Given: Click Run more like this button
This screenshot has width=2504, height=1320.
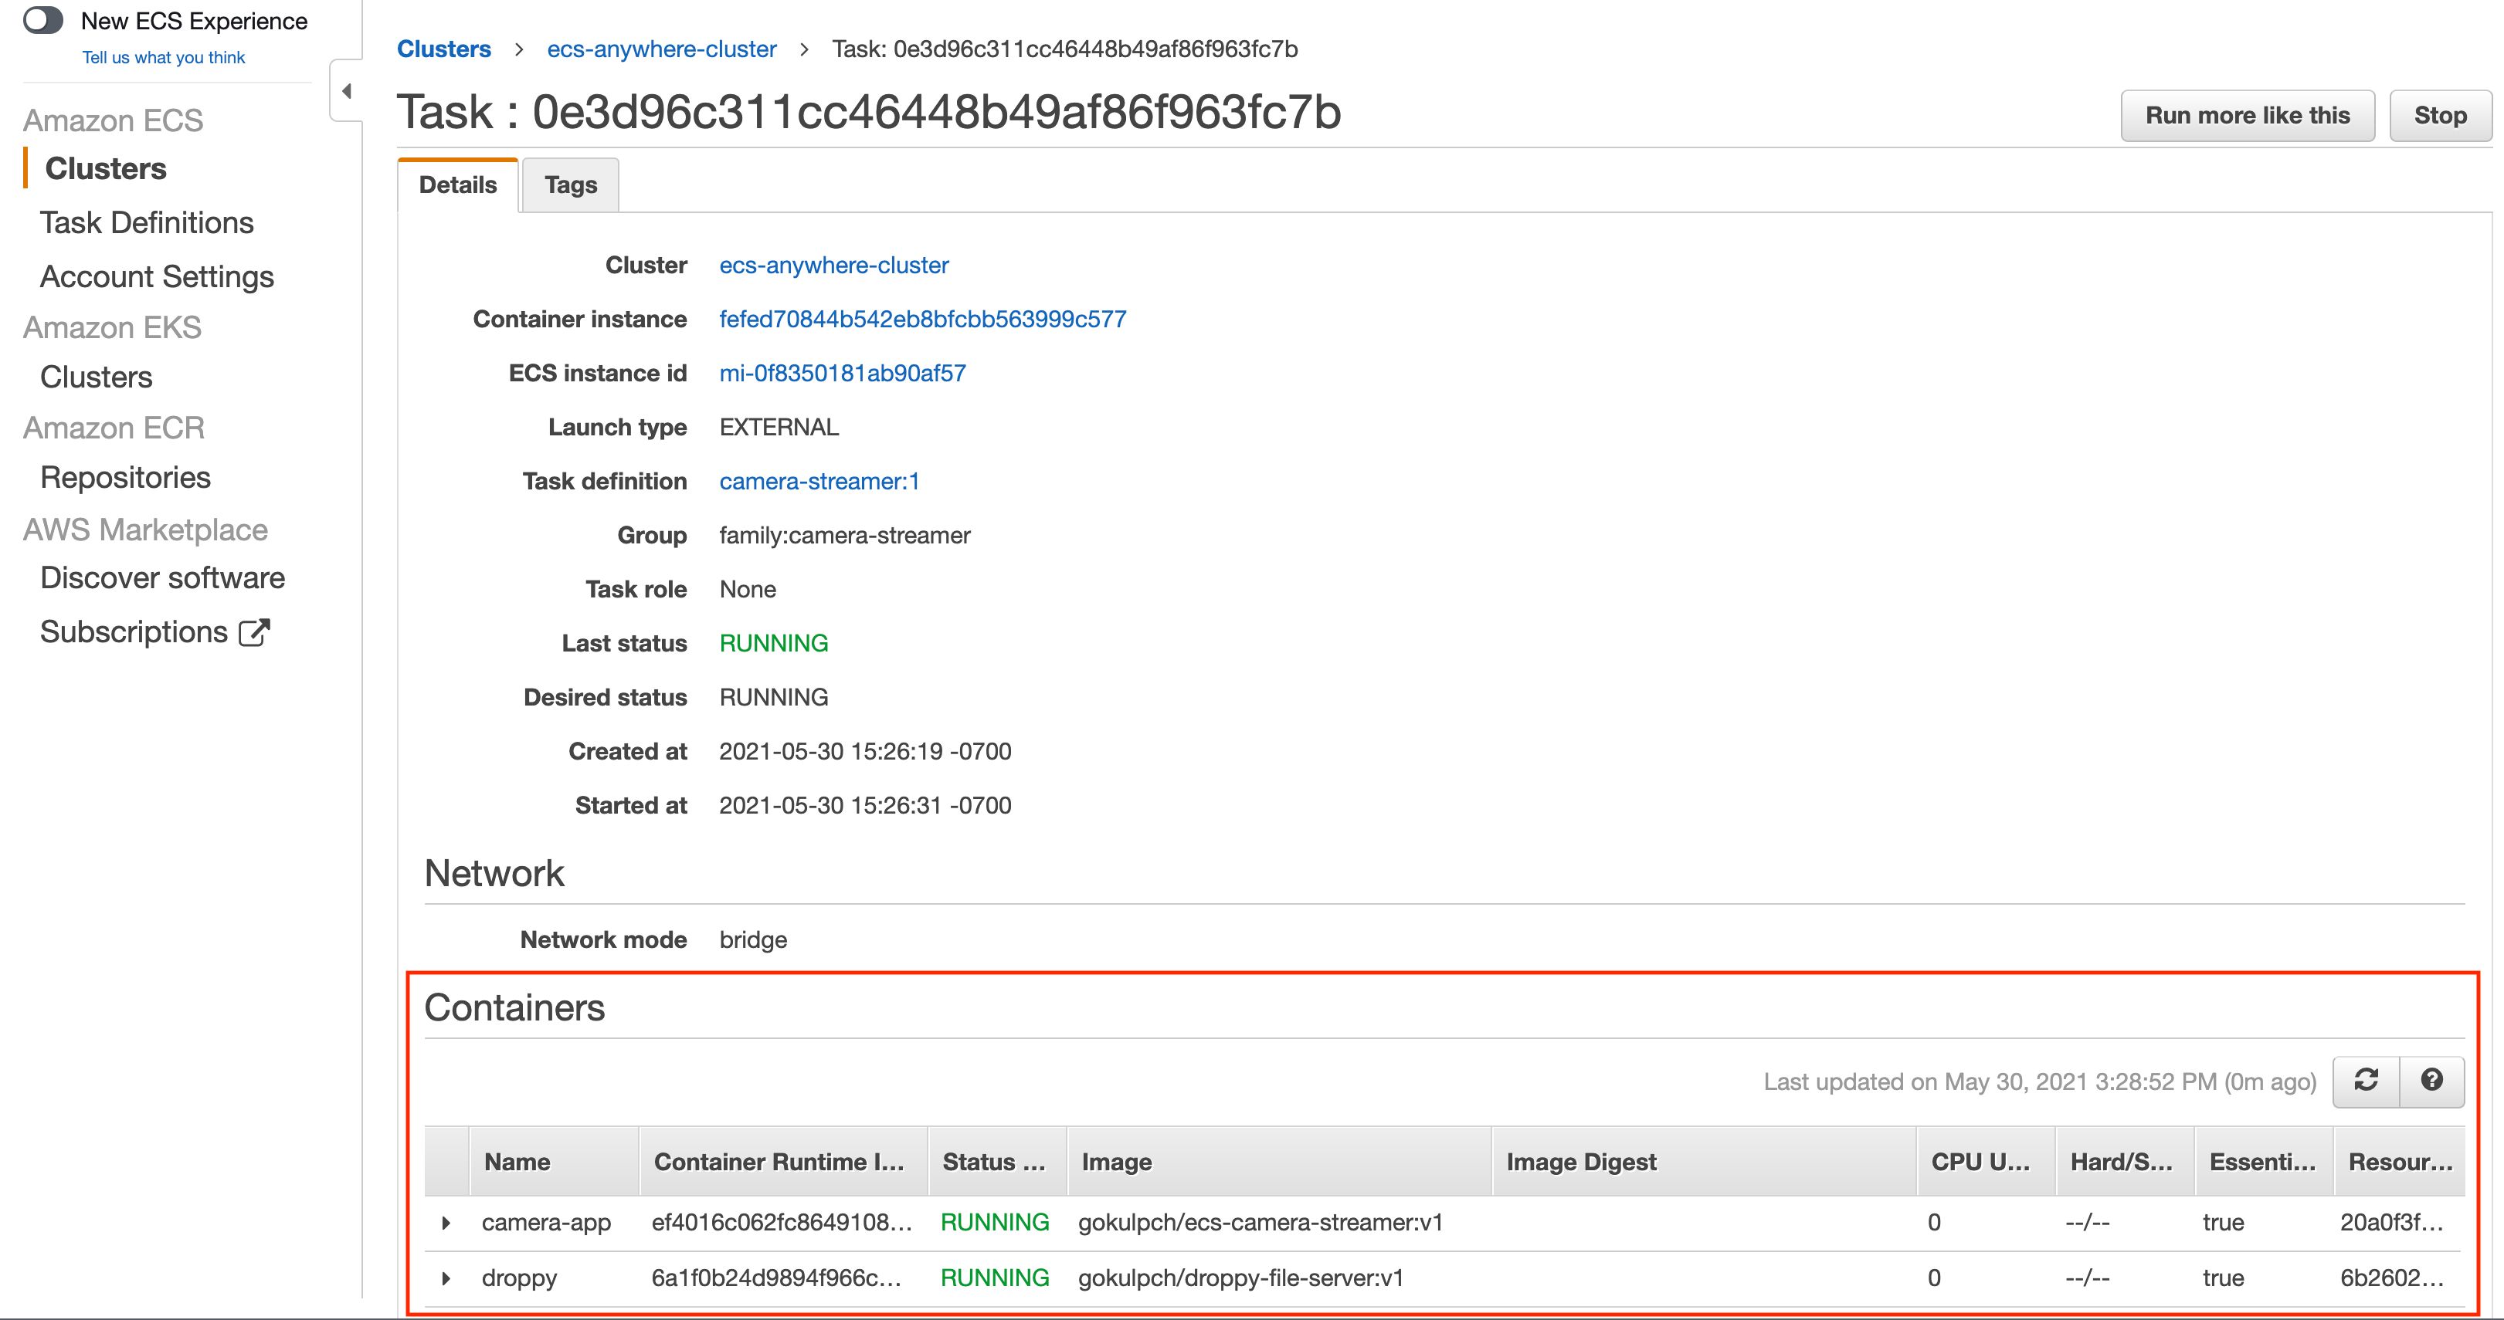Looking at the screenshot, I should (x=2246, y=116).
